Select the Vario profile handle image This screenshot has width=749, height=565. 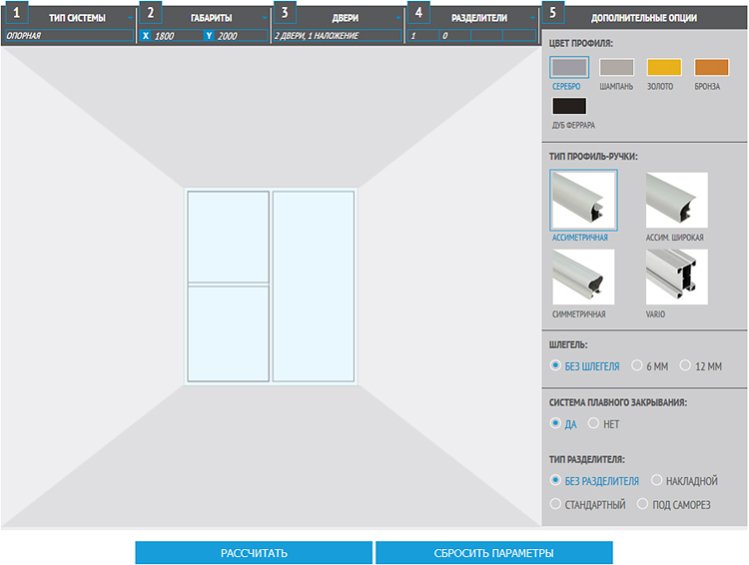677,277
